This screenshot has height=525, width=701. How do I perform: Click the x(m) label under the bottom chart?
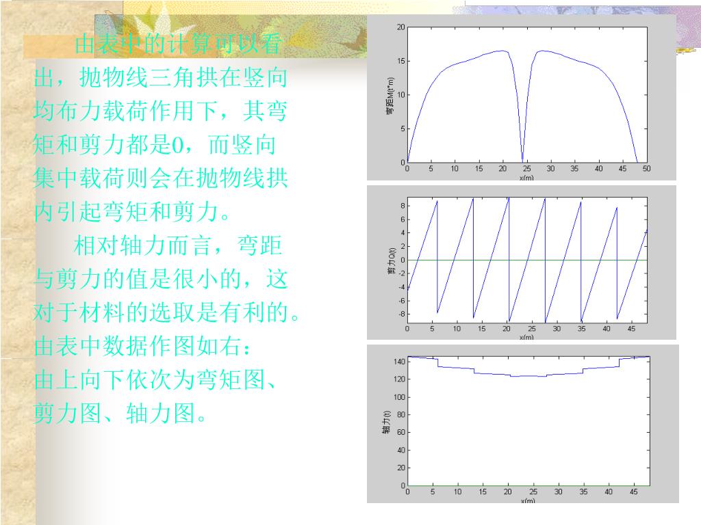pyautogui.click(x=528, y=501)
